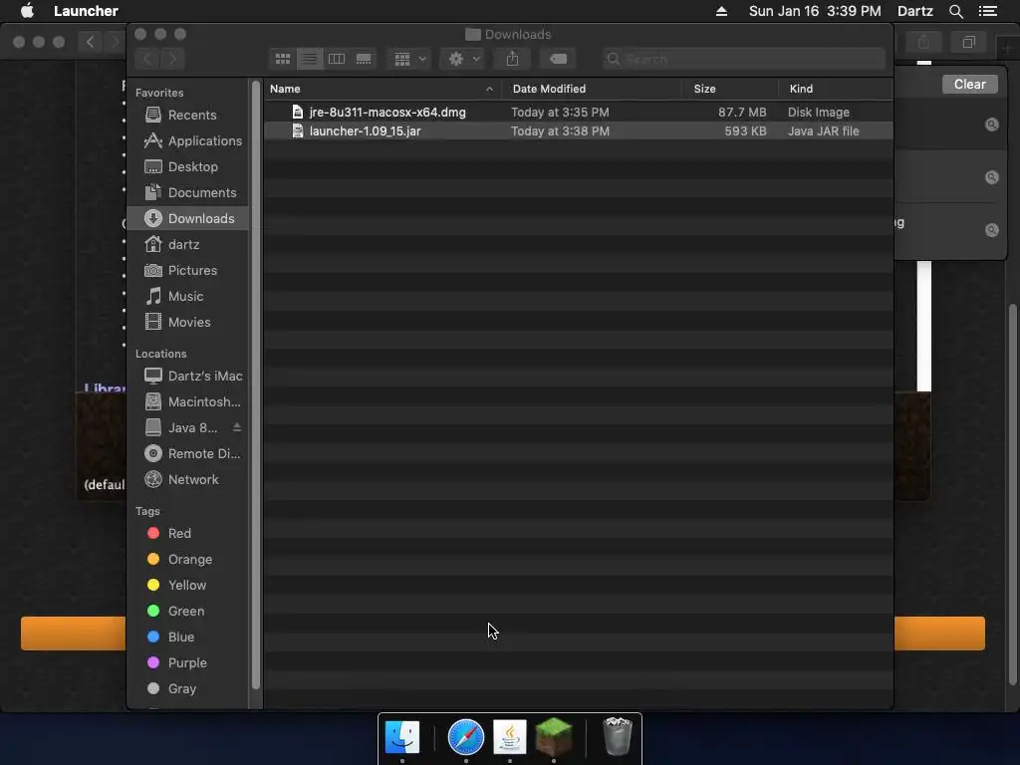Open the Java app in Dock
The height and width of the screenshot is (765, 1020).
[x=509, y=737]
